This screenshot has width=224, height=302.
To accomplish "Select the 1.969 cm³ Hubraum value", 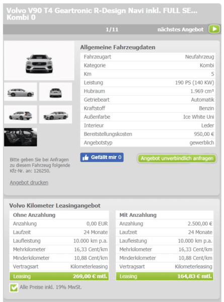I will pos(202,91).
